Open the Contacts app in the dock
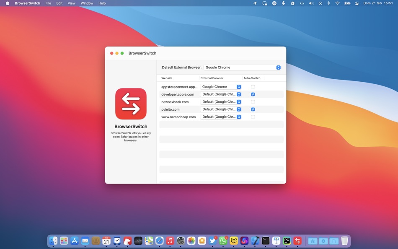The width and height of the screenshot is (398, 249). click(x=96, y=240)
